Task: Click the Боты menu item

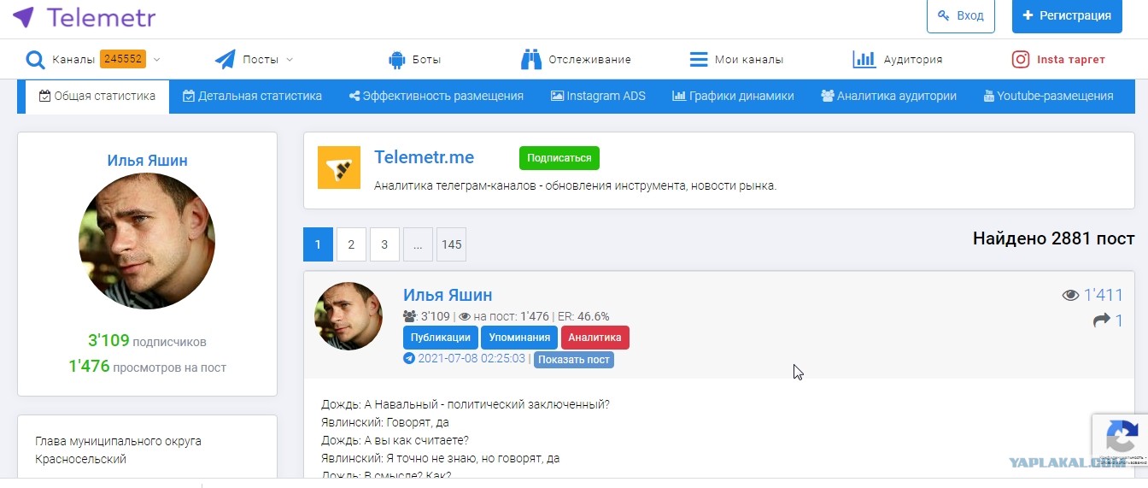Action: click(414, 60)
